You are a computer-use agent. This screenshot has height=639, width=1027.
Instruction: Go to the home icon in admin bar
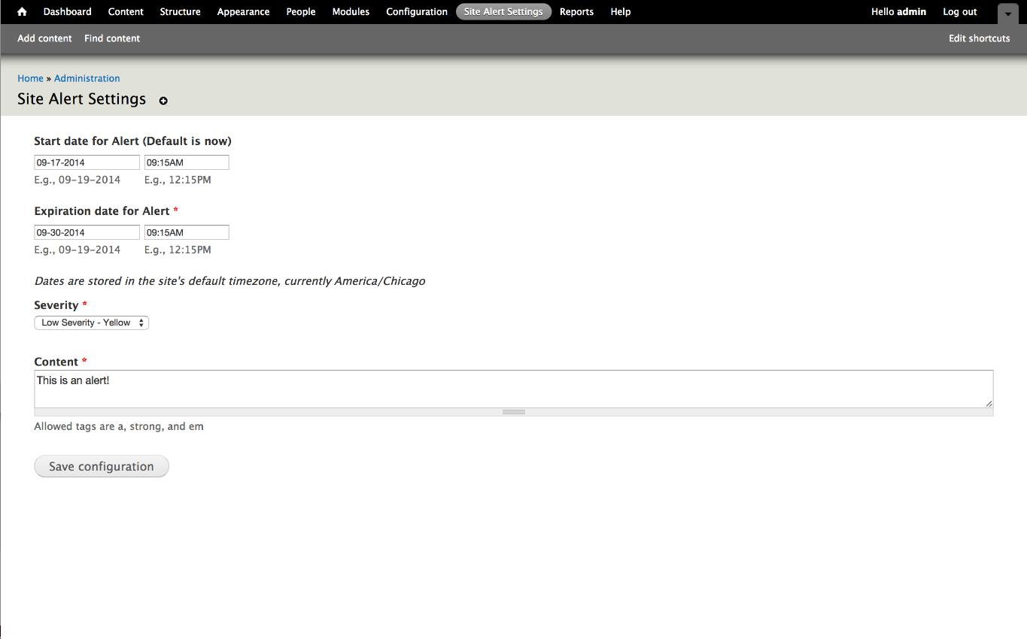(x=22, y=12)
